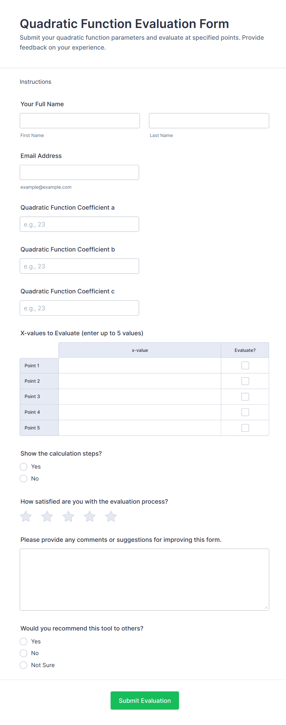
Task: Select the third rating star
Action: click(68, 517)
